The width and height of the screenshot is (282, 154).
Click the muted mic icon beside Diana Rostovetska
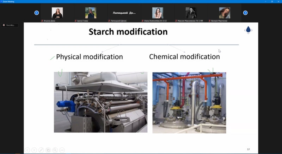pyautogui.click(x=143, y=21)
